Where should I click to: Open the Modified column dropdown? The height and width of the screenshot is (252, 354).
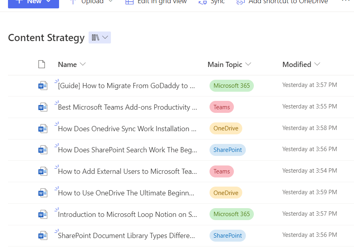click(317, 64)
